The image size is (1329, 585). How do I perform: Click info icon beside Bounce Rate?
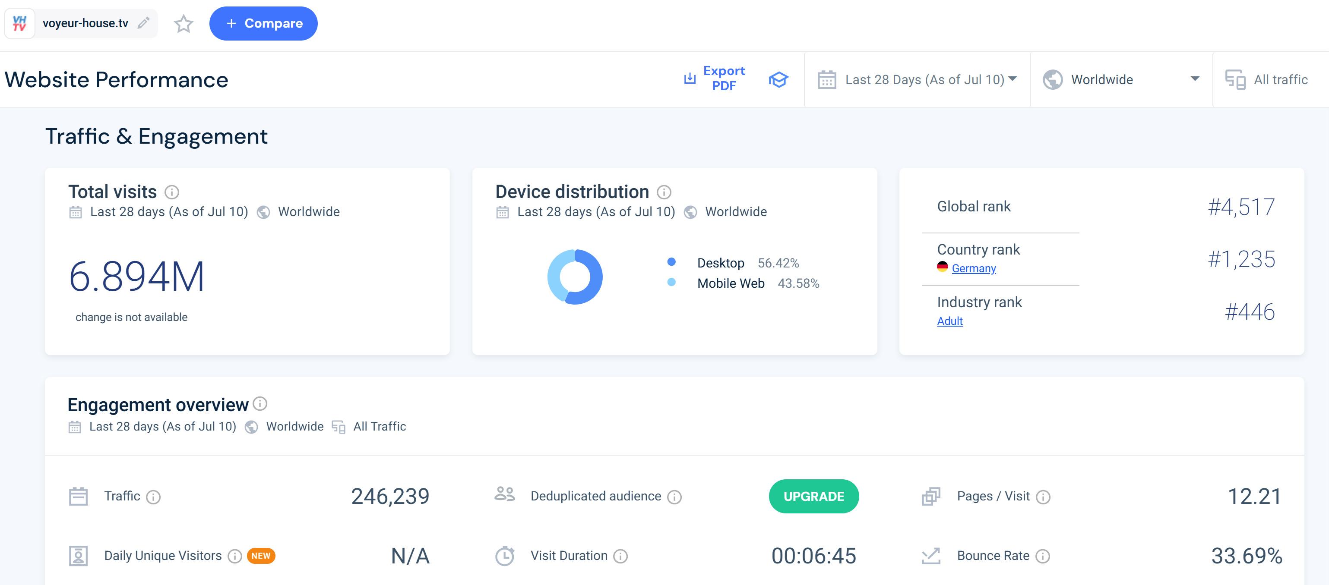pos(1043,556)
